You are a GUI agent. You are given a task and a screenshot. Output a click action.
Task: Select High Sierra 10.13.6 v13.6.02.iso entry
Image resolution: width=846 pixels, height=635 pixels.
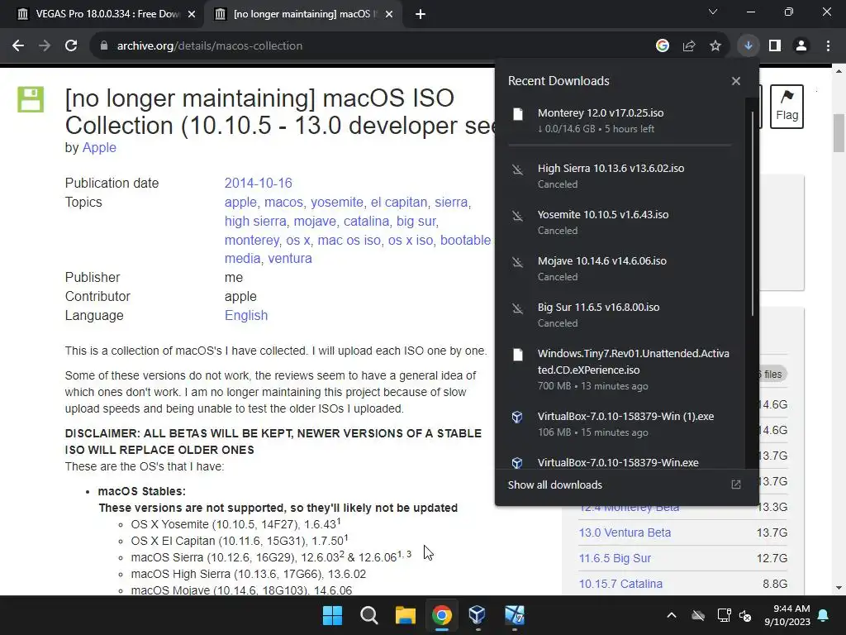point(620,176)
